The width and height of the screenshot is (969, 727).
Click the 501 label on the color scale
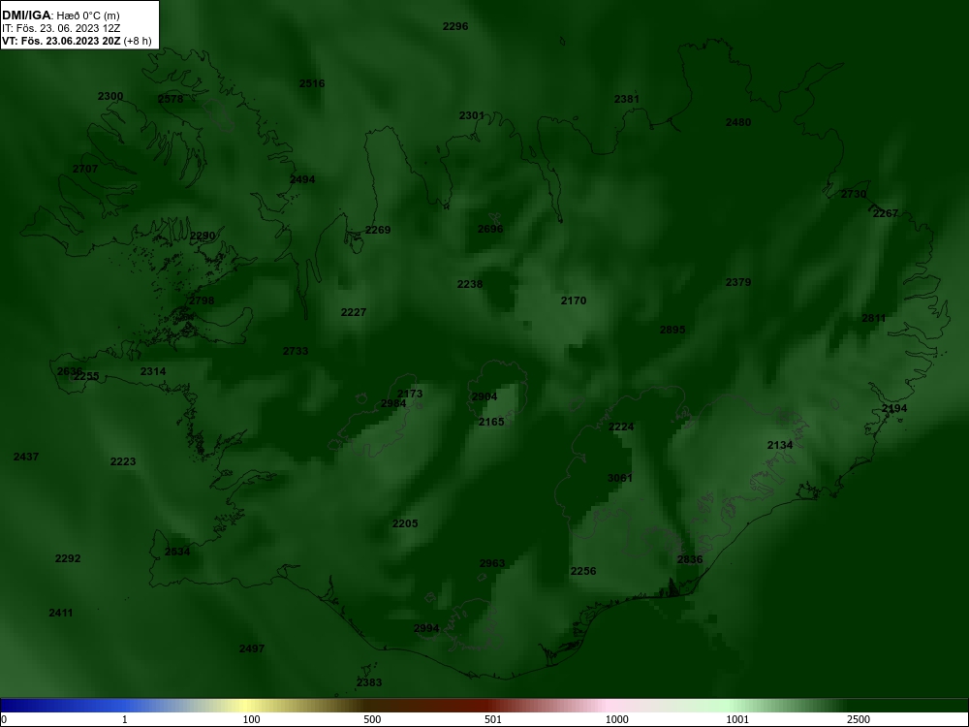click(493, 719)
